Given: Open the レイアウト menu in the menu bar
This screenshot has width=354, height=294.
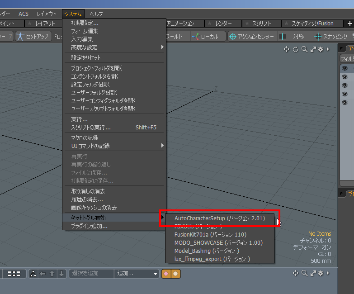Looking at the screenshot, I should (47, 14).
